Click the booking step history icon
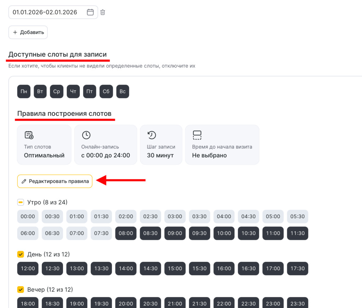The width and height of the screenshot is (362, 308). click(x=152, y=135)
